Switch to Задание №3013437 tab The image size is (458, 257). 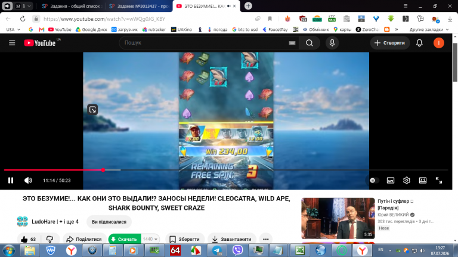click(139, 6)
